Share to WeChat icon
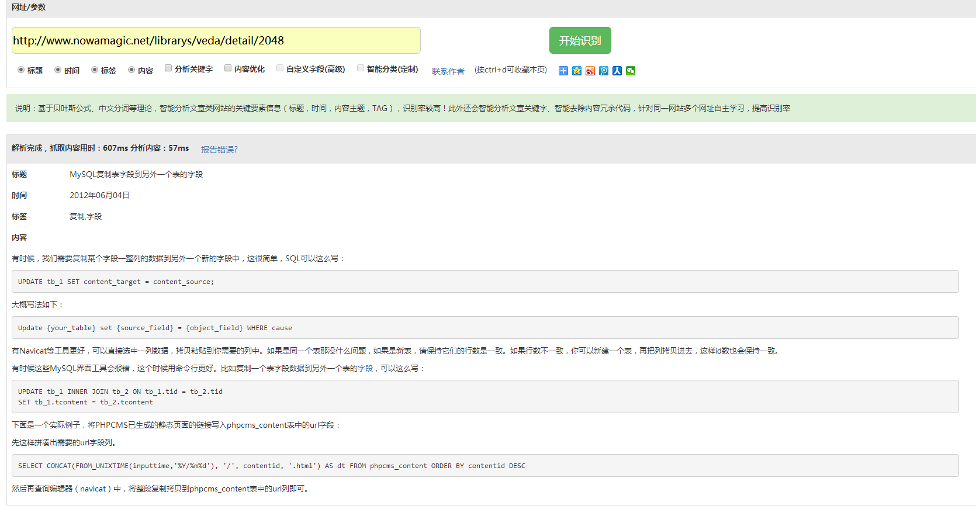The height and width of the screenshot is (509, 976). pos(631,71)
